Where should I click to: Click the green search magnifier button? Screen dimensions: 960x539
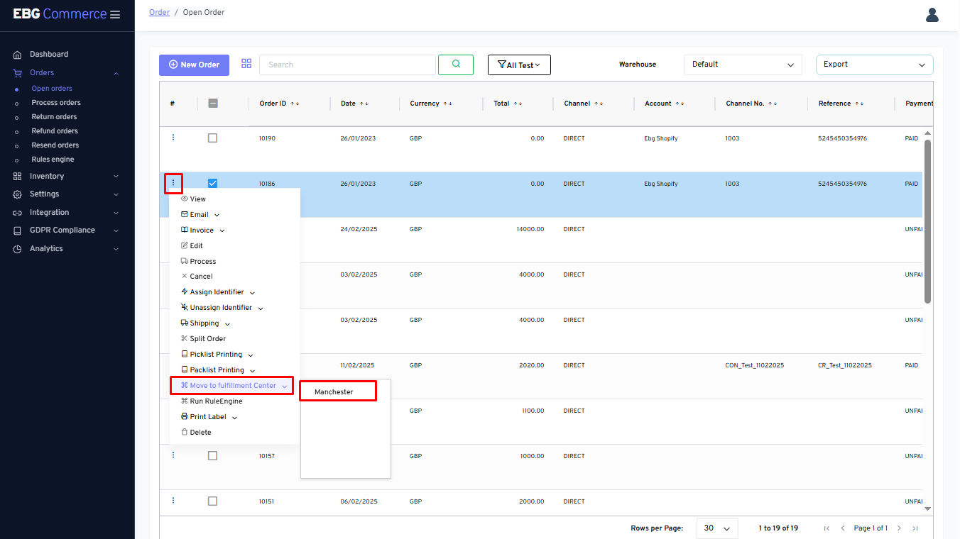(455, 65)
